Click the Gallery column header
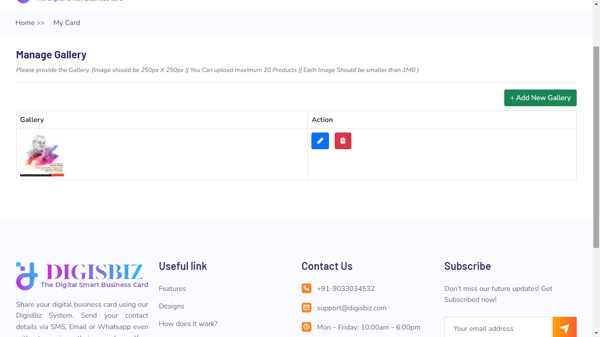 (32, 120)
